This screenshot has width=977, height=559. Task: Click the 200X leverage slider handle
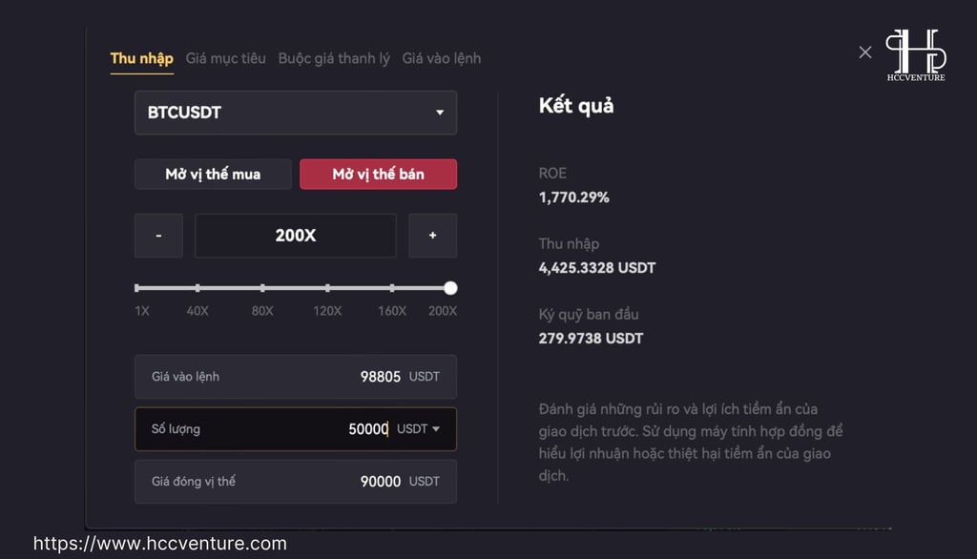(450, 288)
